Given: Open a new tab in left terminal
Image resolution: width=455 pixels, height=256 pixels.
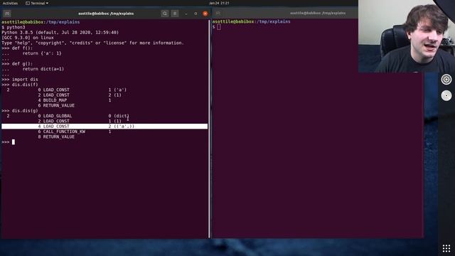Looking at the screenshot, I should [x=7, y=14].
